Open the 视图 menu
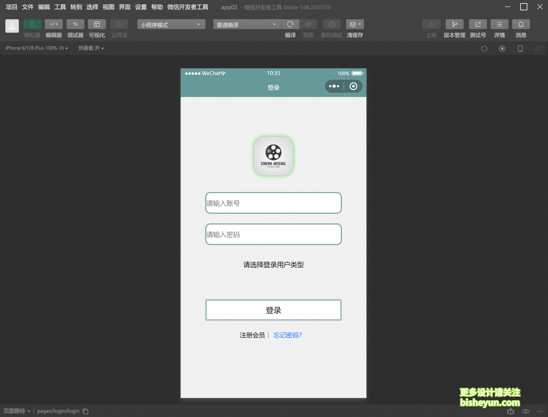548x417 pixels. pyautogui.click(x=108, y=7)
